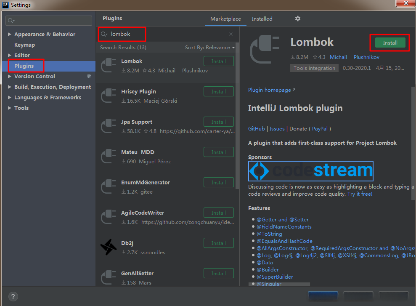Click the search magnifier in plugin search
Image resolution: width=416 pixels, height=306 pixels.
point(104,34)
